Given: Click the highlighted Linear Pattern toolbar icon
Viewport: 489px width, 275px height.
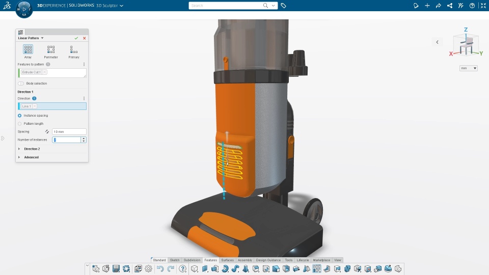Looking at the screenshot, I should 316,268.
